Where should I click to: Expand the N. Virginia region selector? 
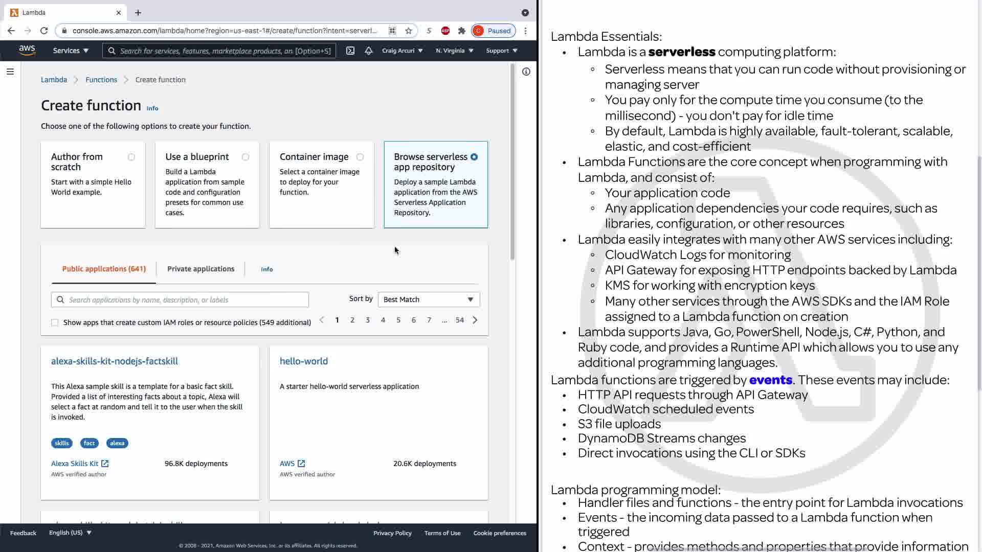tap(454, 51)
